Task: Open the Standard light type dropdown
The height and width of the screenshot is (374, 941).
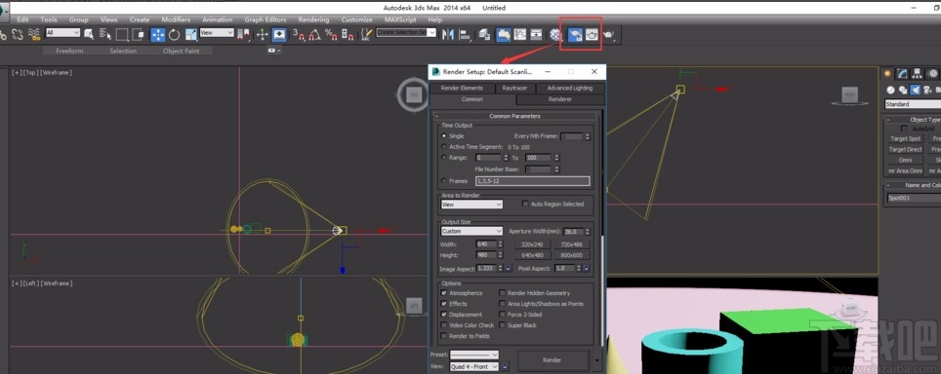Action: tap(913, 104)
